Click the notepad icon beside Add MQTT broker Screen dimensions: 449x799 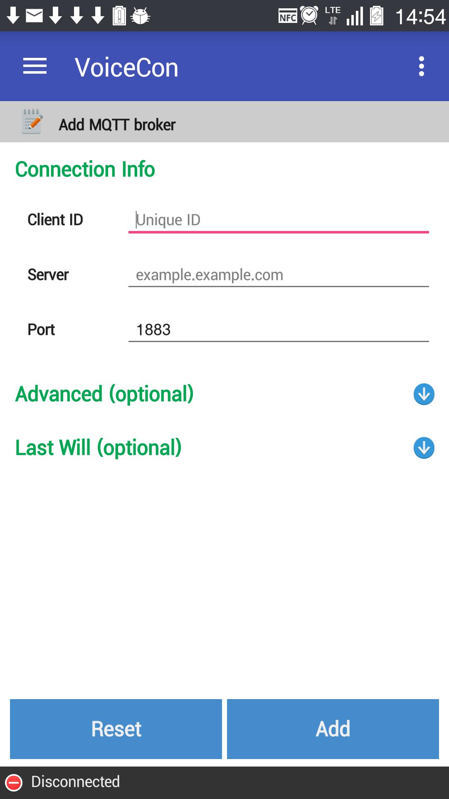(x=32, y=122)
